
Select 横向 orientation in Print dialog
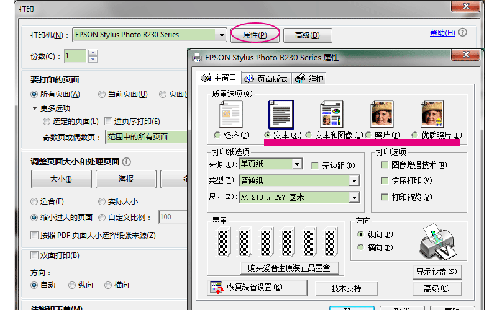108,285
